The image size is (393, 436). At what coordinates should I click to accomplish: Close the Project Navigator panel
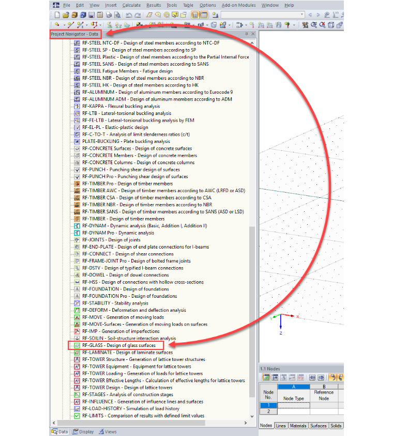pyautogui.click(x=253, y=34)
